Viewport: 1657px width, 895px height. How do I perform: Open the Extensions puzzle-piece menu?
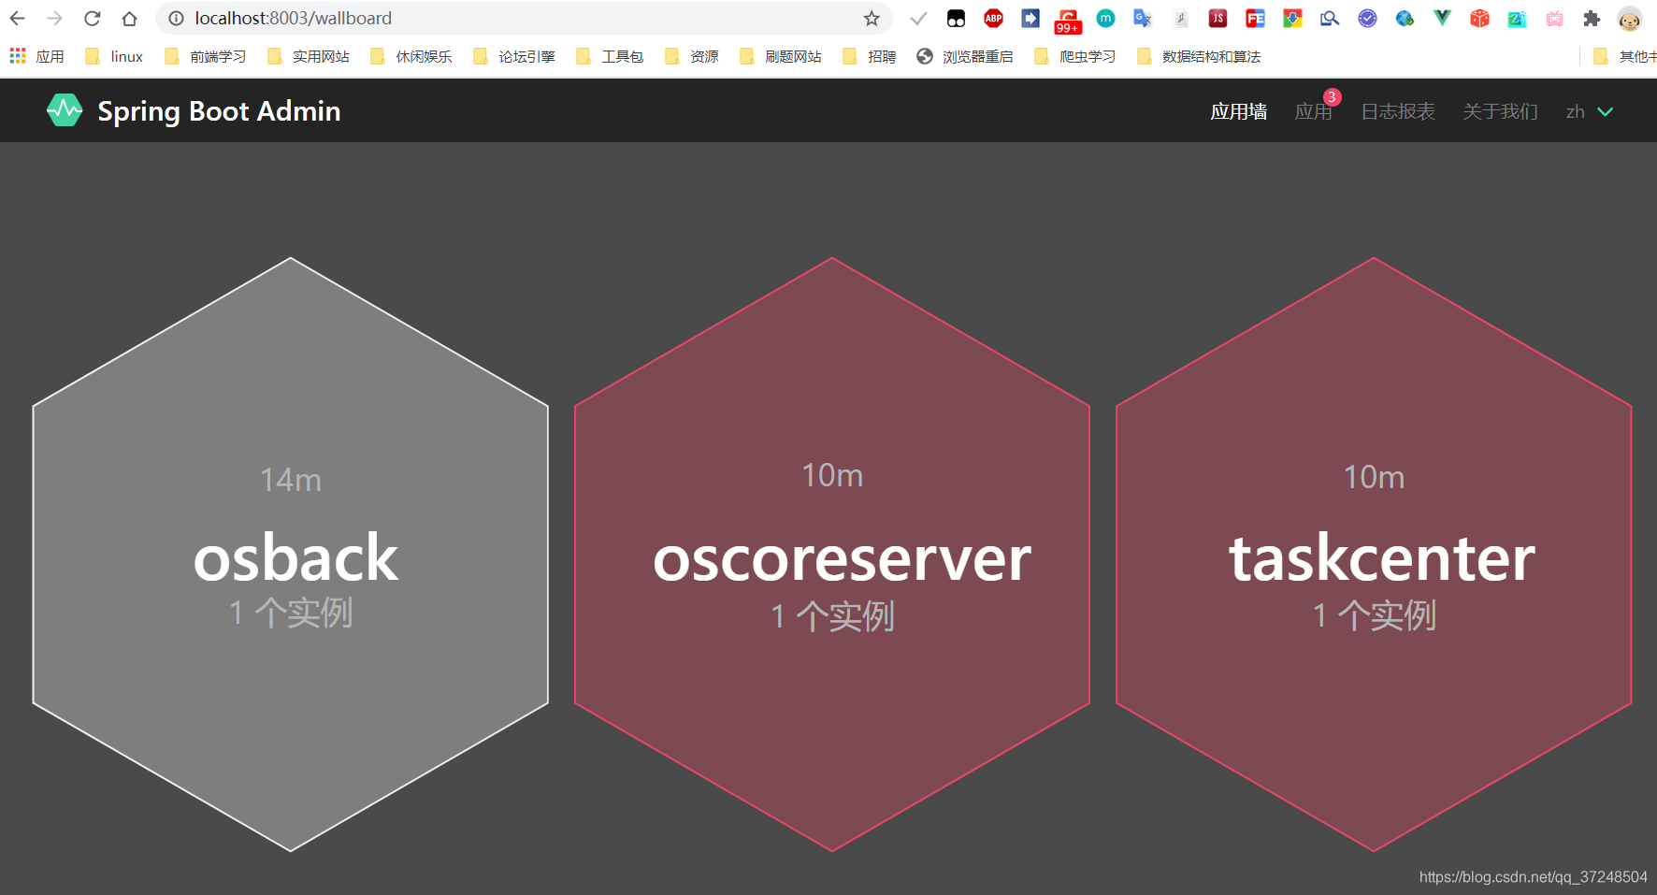tap(1592, 18)
